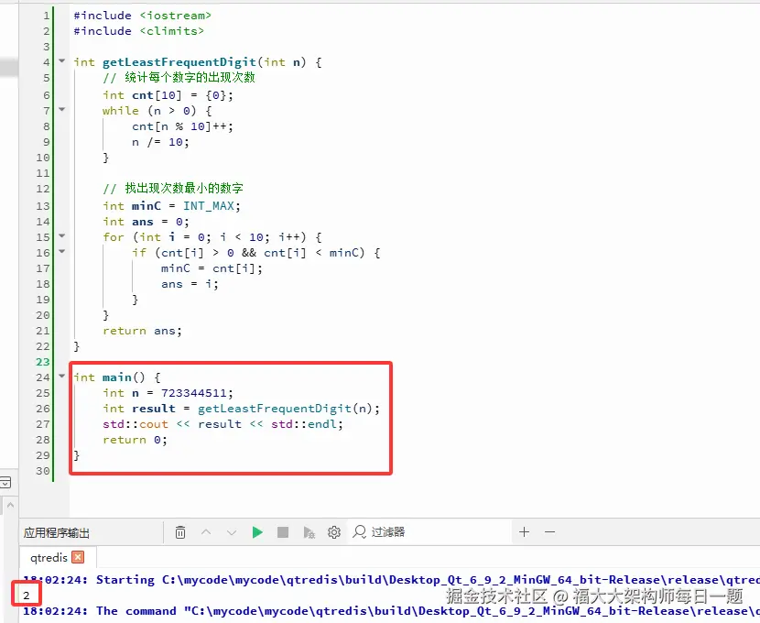Open output pane settings gear

[x=334, y=532]
